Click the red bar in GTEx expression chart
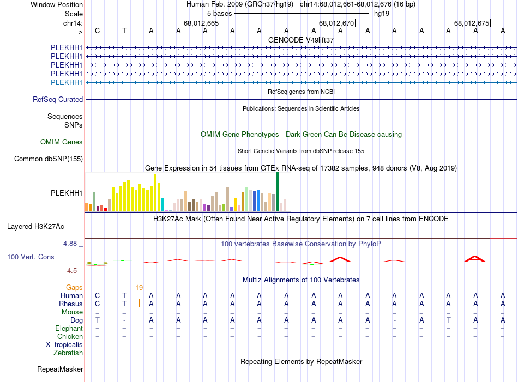This screenshot has height=382, width=518. tap(105, 209)
